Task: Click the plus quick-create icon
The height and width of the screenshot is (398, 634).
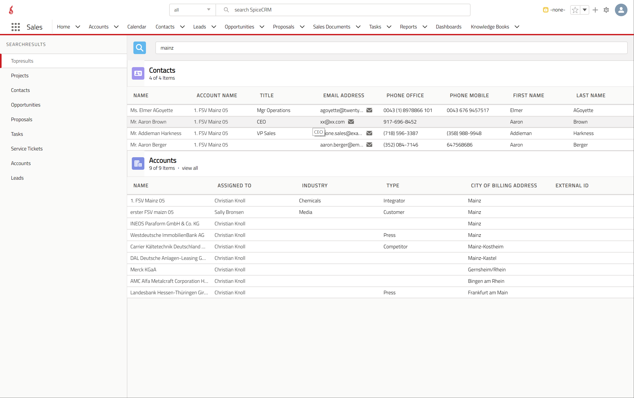Action: point(595,10)
